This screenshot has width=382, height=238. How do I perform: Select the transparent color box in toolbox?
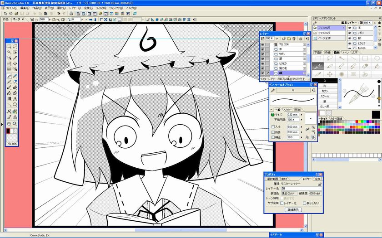click(16, 131)
